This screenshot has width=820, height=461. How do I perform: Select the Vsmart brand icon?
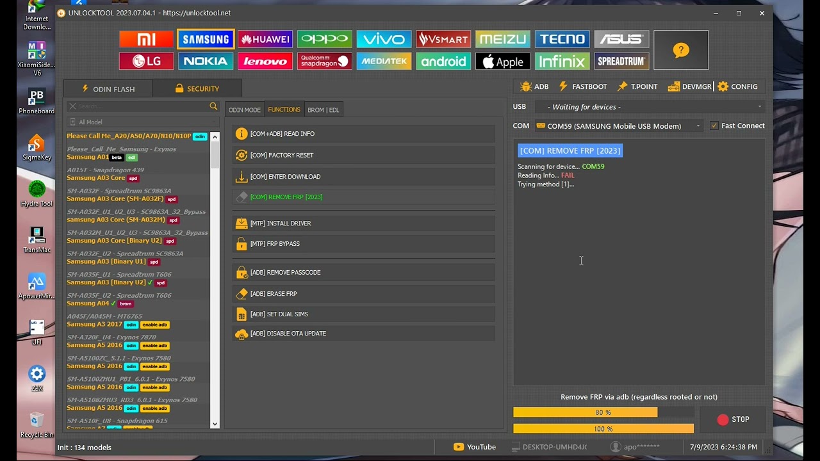coord(443,39)
